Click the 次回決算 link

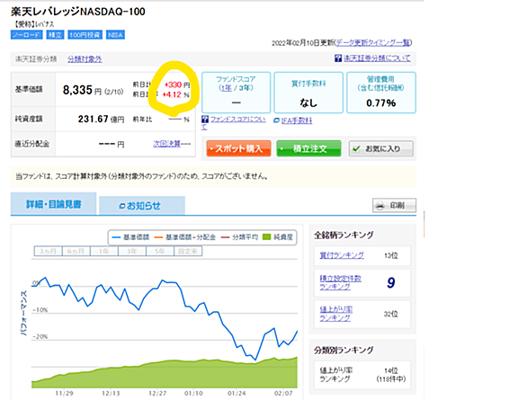[166, 144]
